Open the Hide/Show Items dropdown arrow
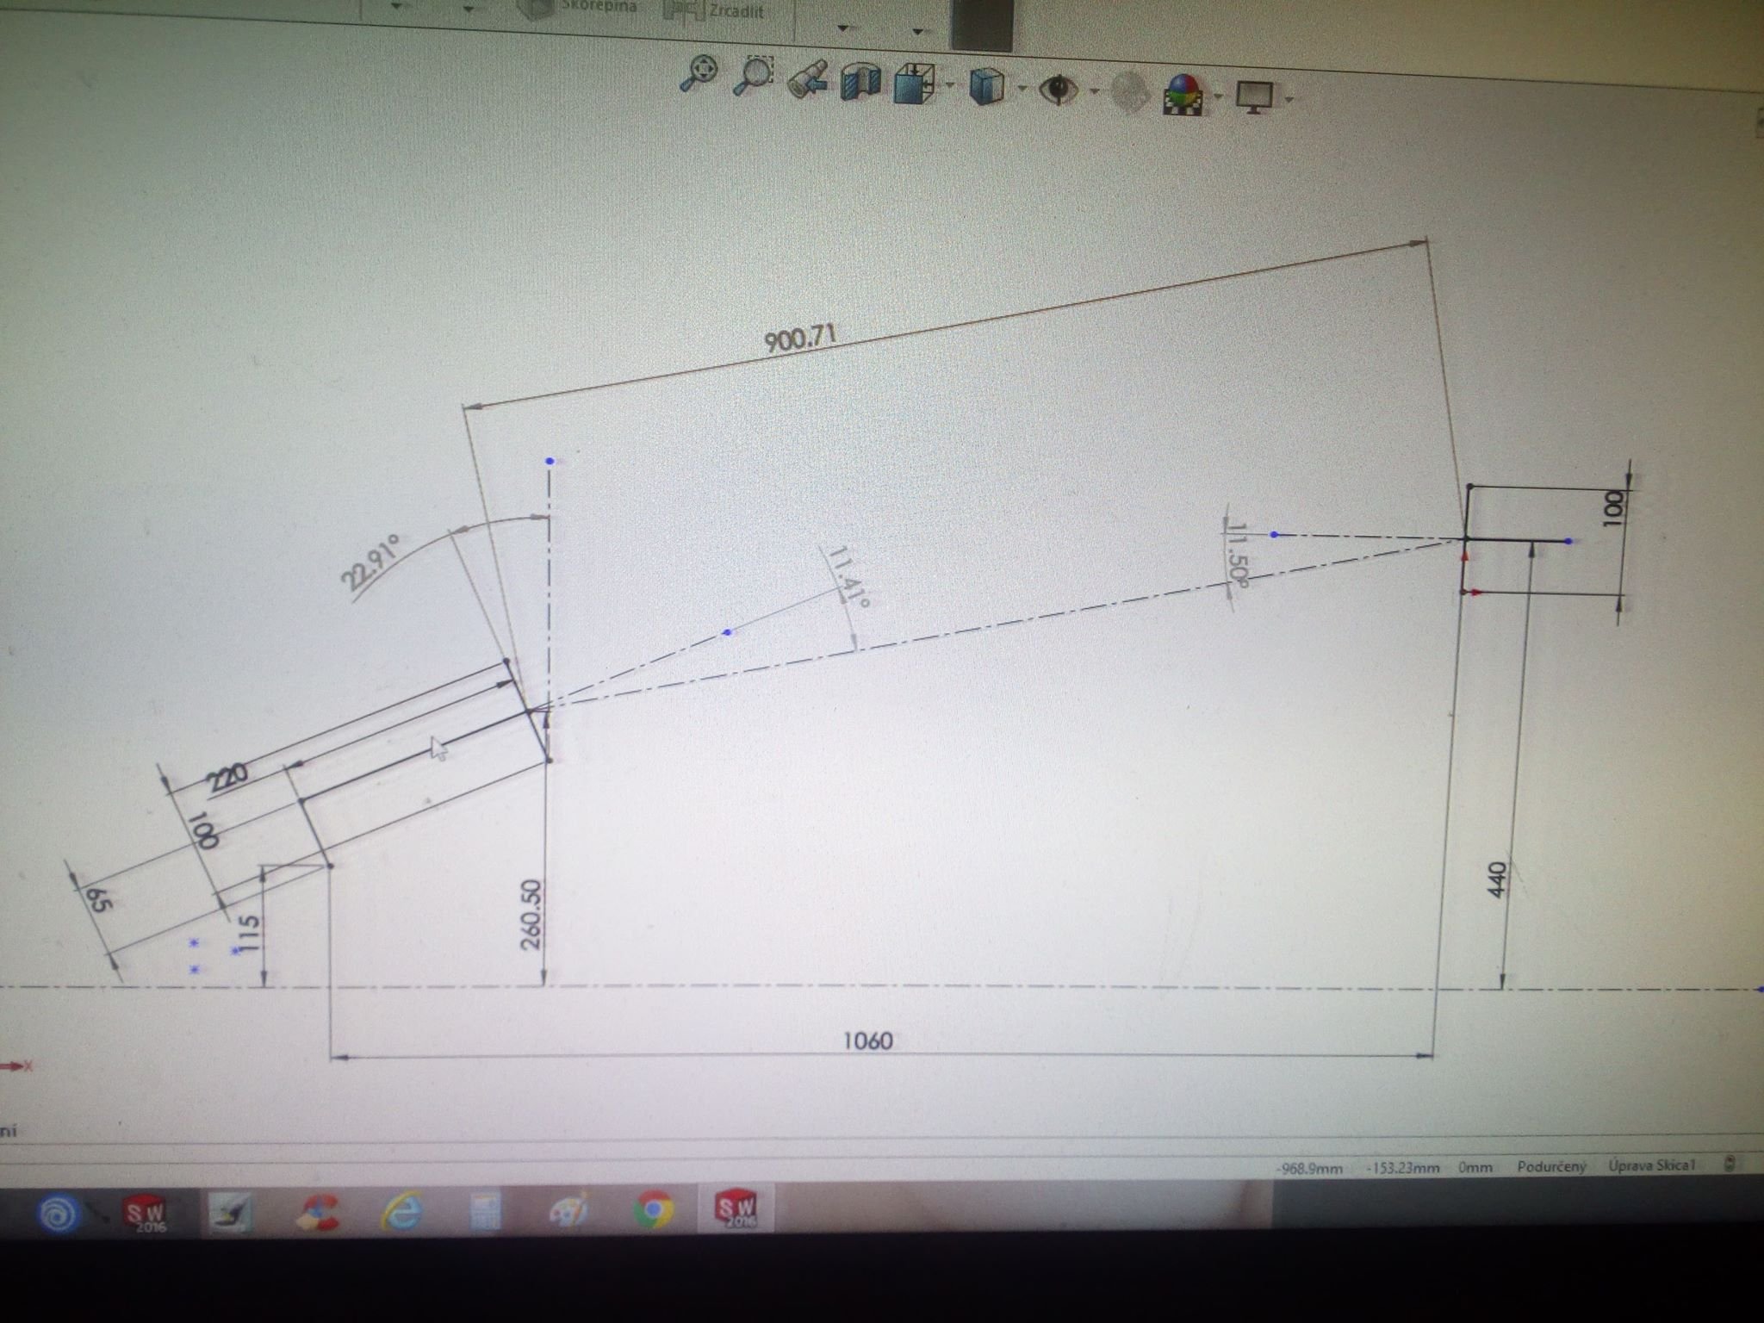This screenshot has height=1323, width=1764. (1094, 91)
